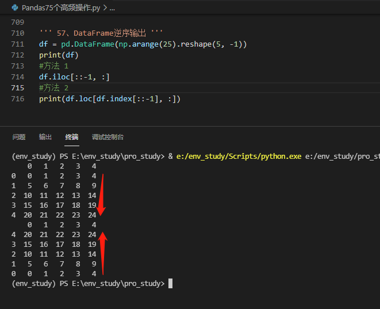Select the 终端 terminal tab
The image size is (380, 309).
coord(72,137)
